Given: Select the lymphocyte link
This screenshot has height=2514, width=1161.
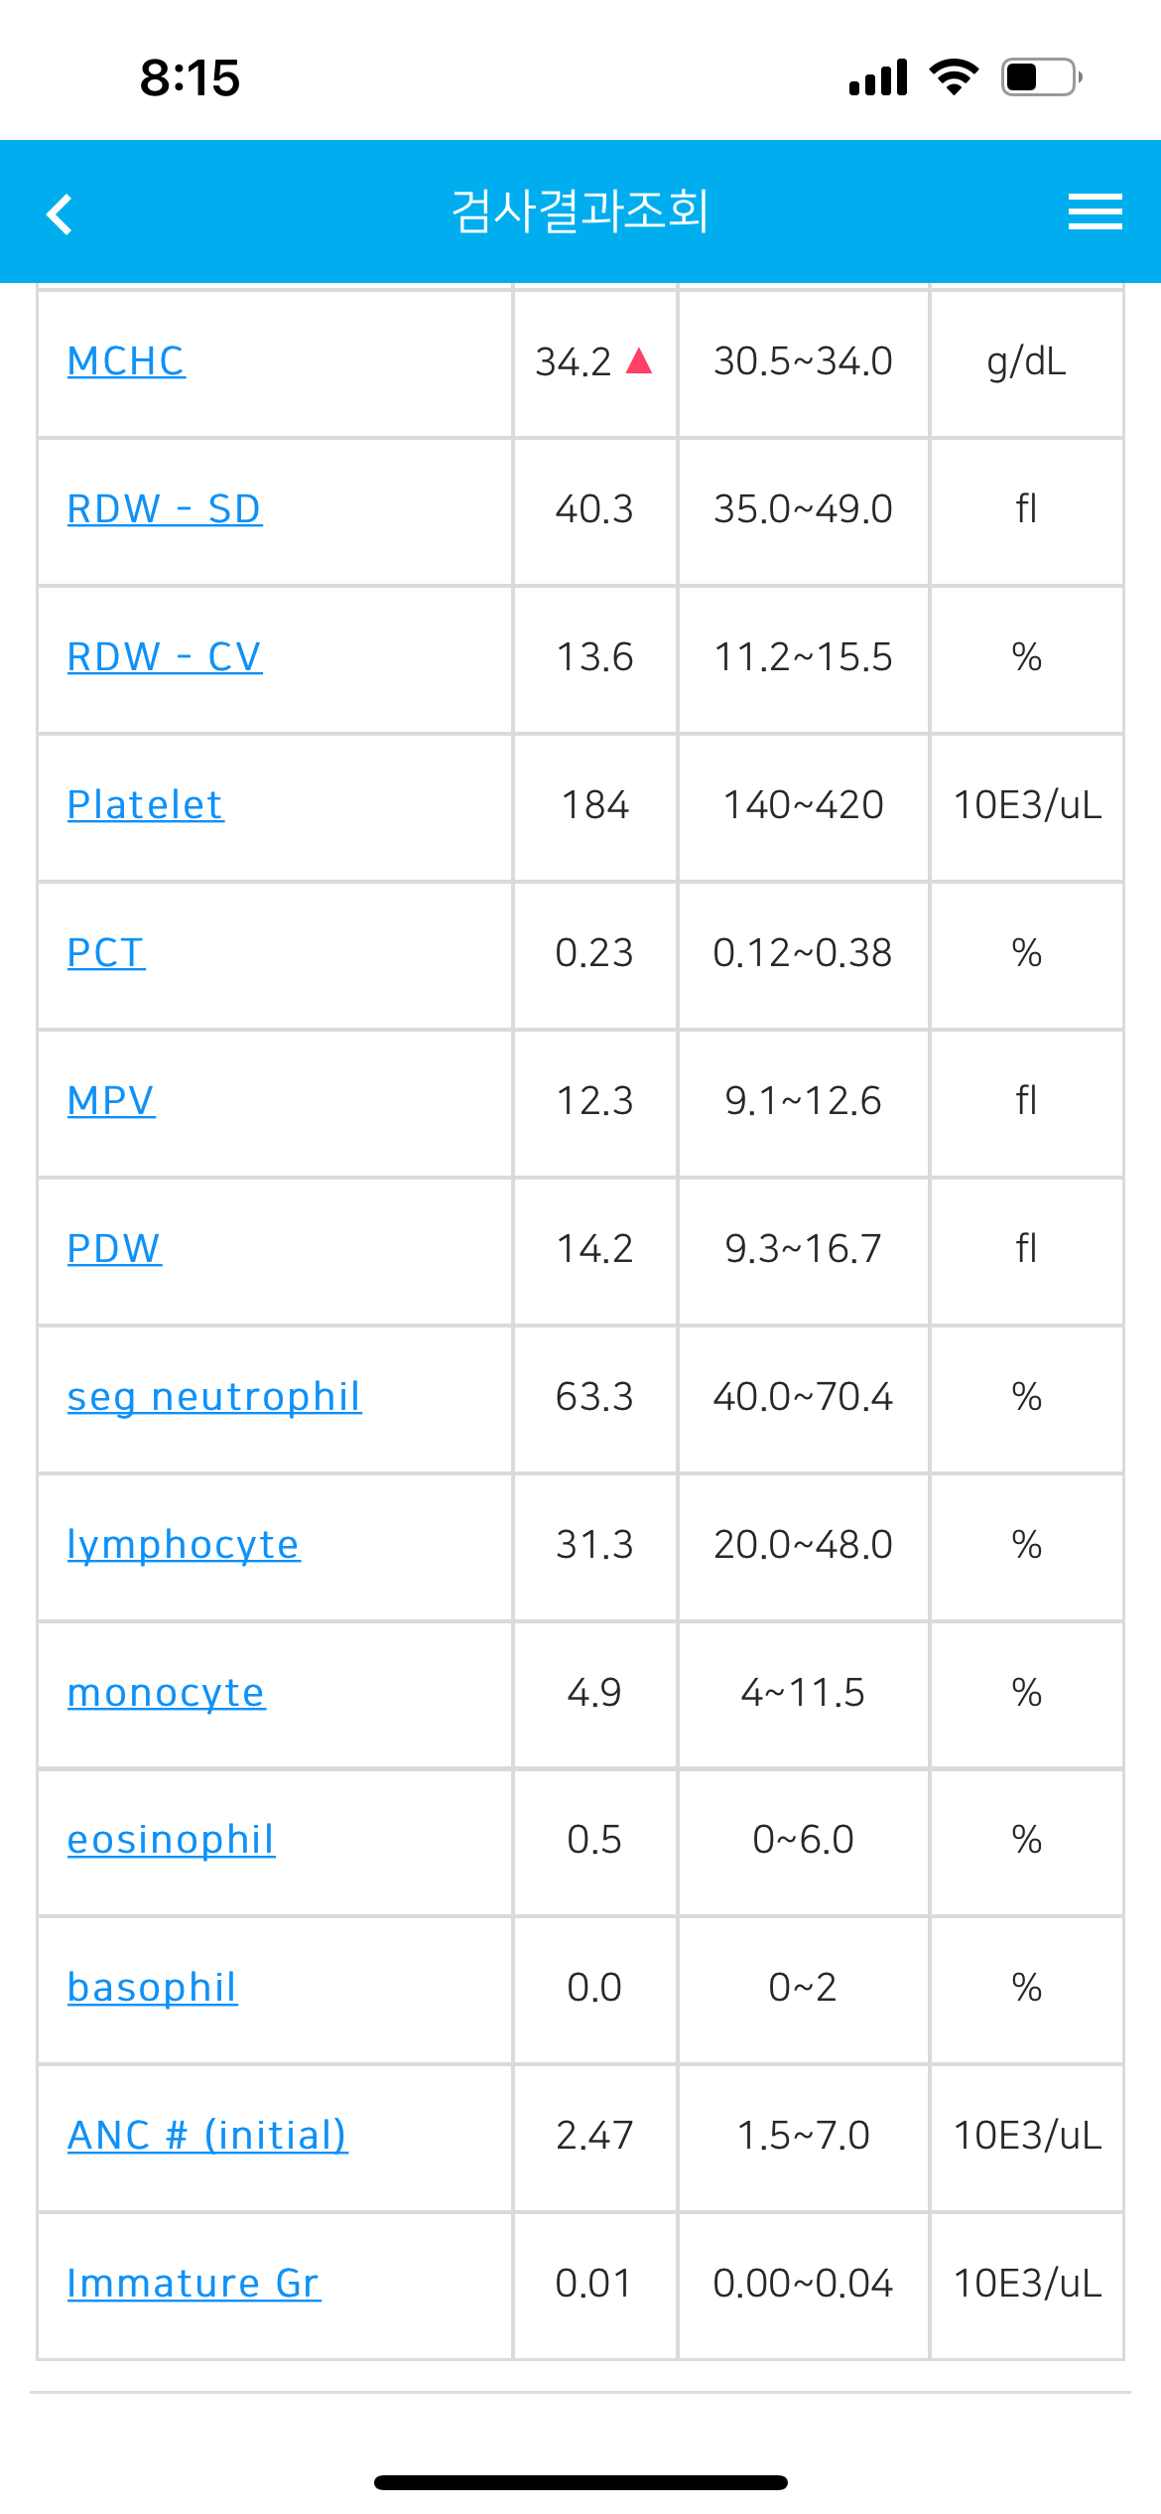Looking at the screenshot, I should (184, 1545).
